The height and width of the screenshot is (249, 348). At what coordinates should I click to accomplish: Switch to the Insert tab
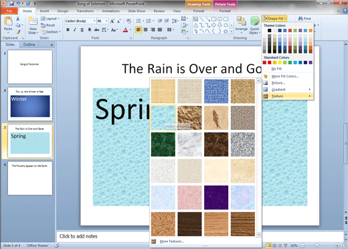point(44,11)
